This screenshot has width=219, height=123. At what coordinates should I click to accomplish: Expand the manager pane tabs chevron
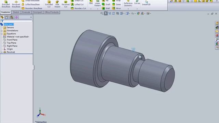click(31, 17)
